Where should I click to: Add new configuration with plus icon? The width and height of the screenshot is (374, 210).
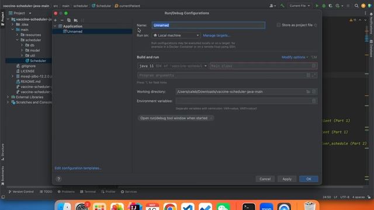(x=56, y=20)
